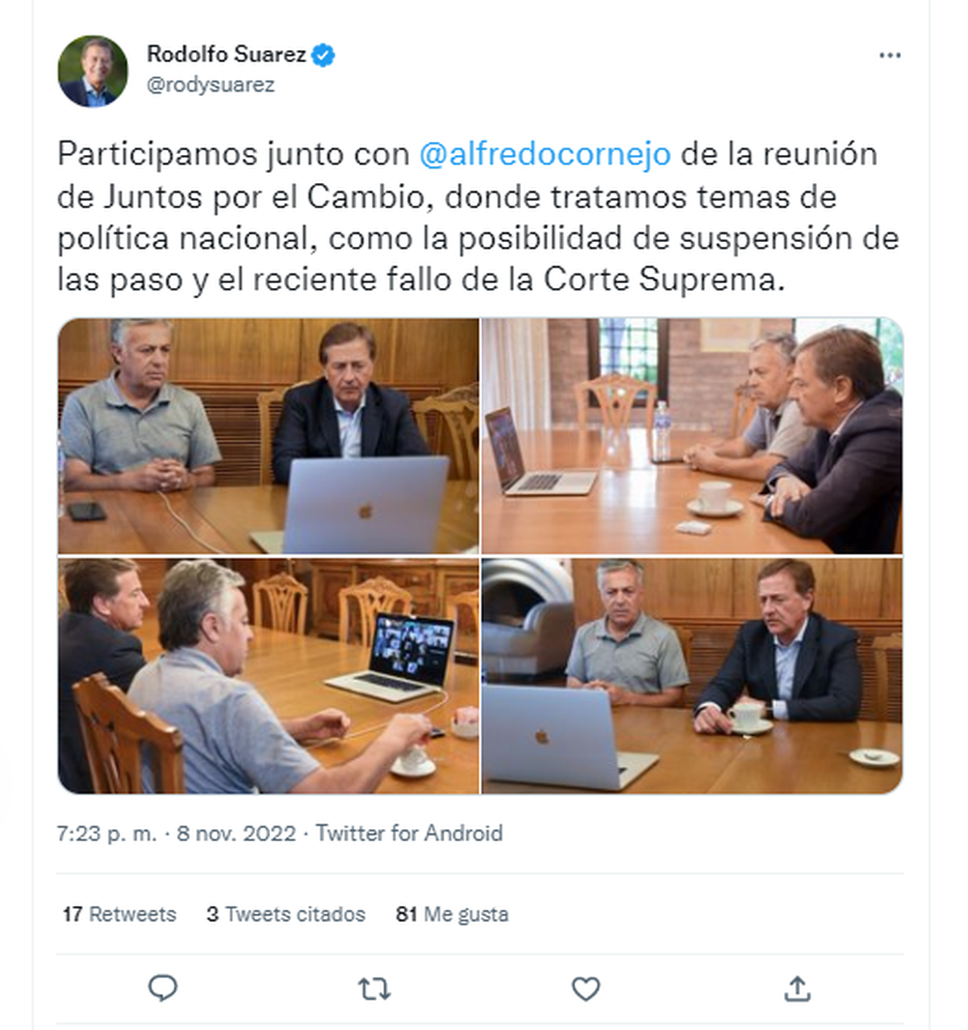Open the top-right photo with brick wall

[x=692, y=436]
